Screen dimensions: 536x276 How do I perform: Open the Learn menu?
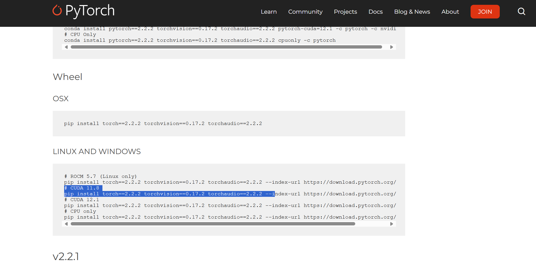pyautogui.click(x=269, y=12)
